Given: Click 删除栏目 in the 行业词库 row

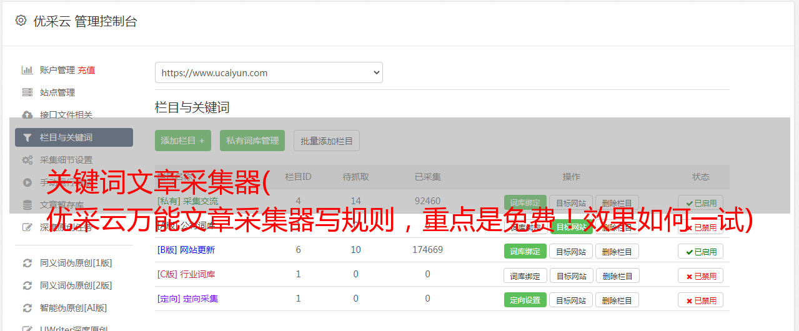Looking at the screenshot, I should (x=617, y=275).
